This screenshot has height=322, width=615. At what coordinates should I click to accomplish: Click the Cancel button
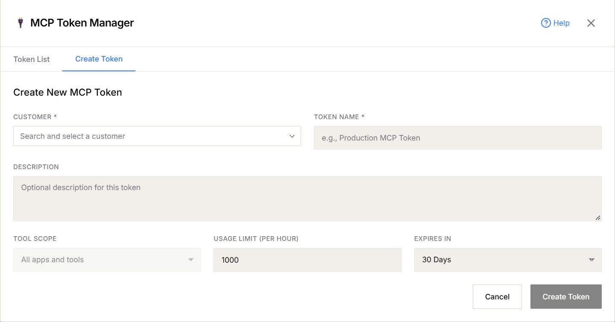coord(497,297)
